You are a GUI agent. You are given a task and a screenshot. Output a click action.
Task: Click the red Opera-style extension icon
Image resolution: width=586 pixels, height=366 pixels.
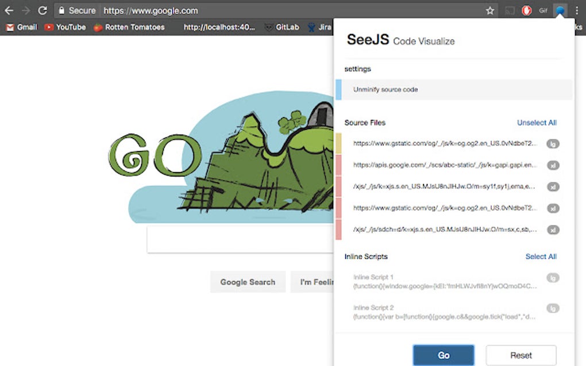point(526,10)
